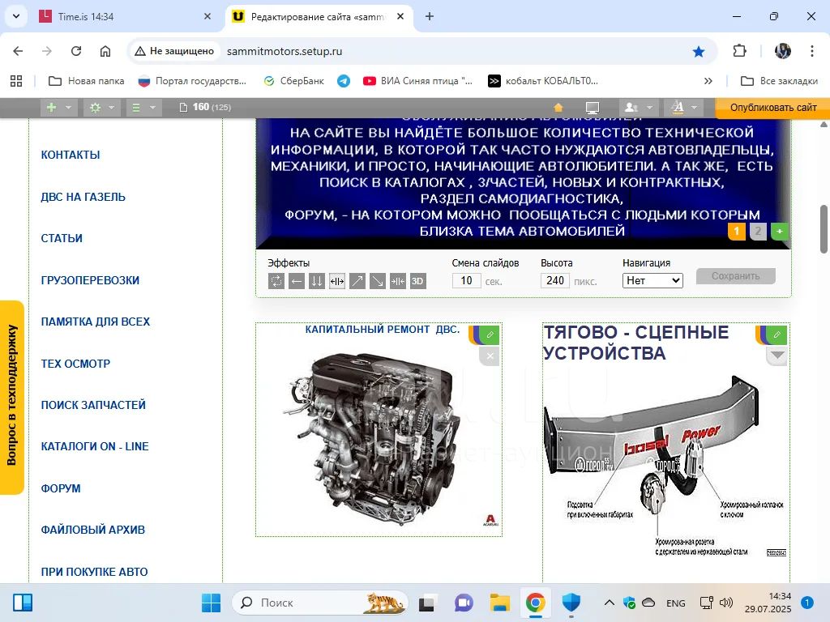830x622 pixels.
Task: Choose the diagonal down-right slide effect
Action: 378,281
